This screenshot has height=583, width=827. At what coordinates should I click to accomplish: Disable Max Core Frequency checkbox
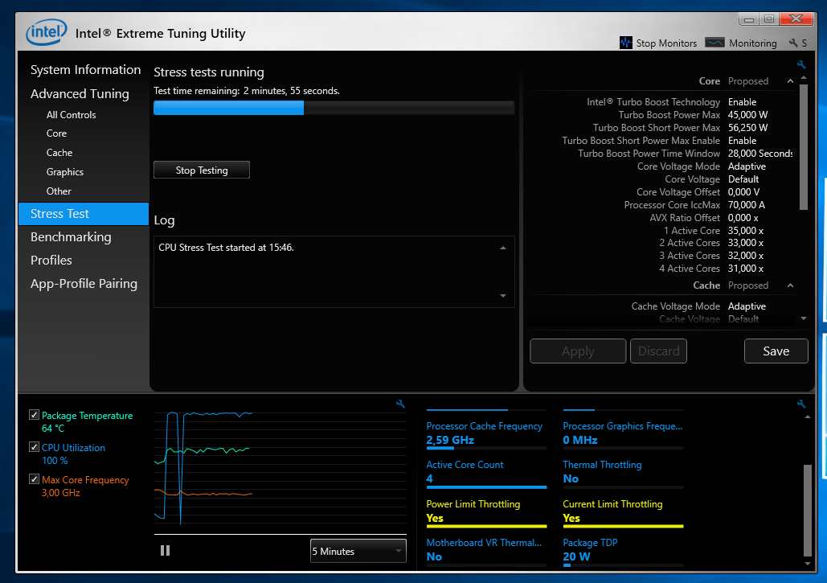(x=35, y=479)
